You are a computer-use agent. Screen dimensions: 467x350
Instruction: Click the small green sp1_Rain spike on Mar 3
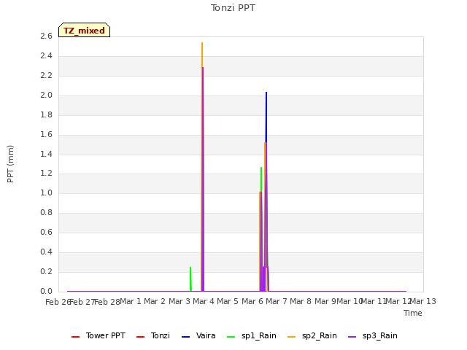pyautogui.click(x=190, y=279)
